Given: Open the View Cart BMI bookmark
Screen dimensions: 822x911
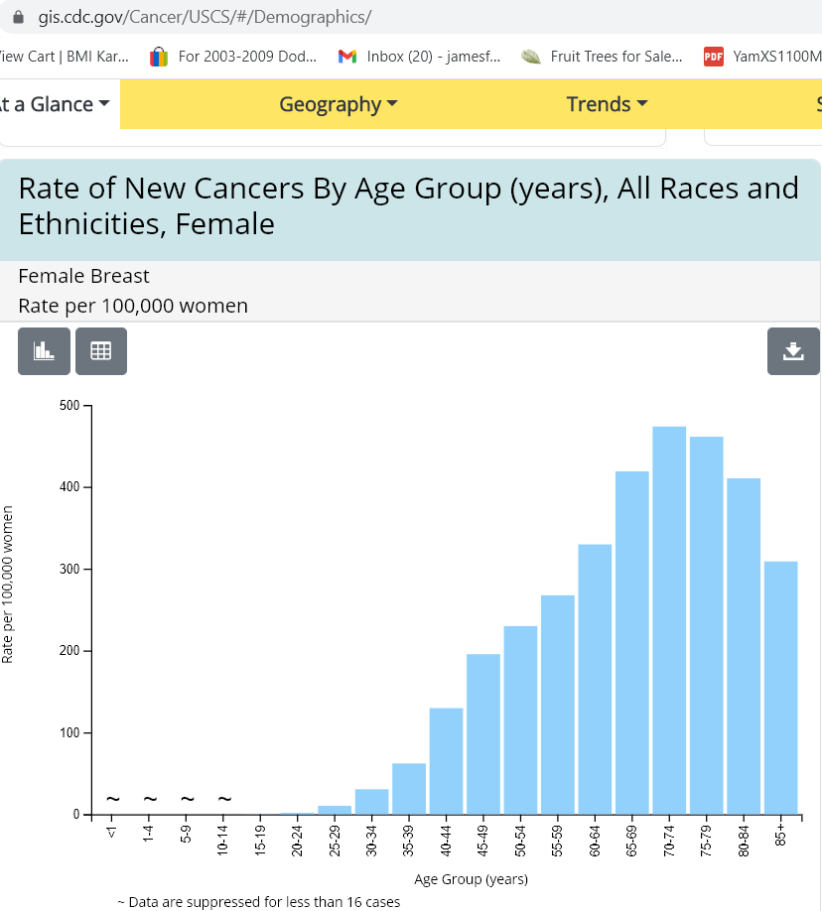Looking at the screenshot, I should (64, 57).
